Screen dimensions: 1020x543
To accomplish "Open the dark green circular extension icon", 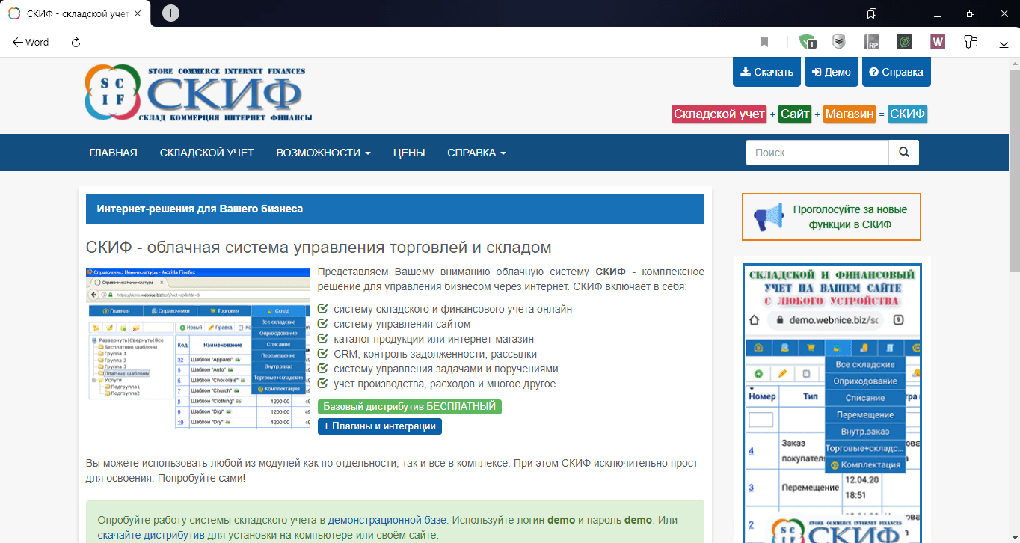I will coord(905,43).
